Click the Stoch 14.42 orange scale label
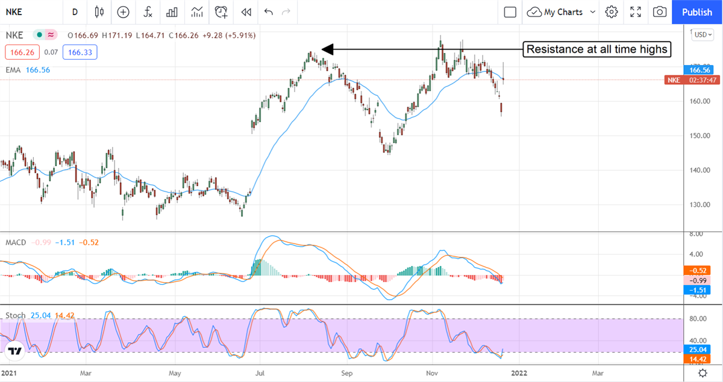723x382 pixels. 699,359
